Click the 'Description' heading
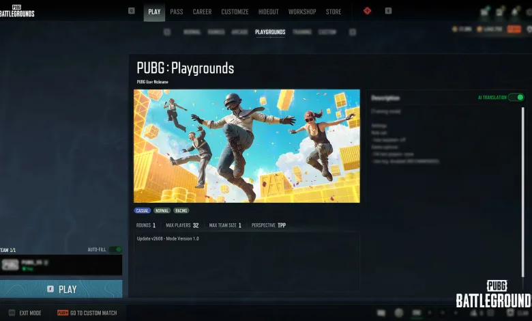Image resolution: width=532 pixels, height=321 pixels. [385, 98]
